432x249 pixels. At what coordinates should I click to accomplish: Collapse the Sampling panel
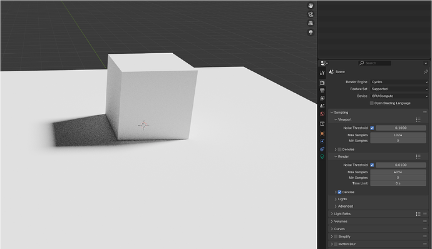(x=332, y=113)
